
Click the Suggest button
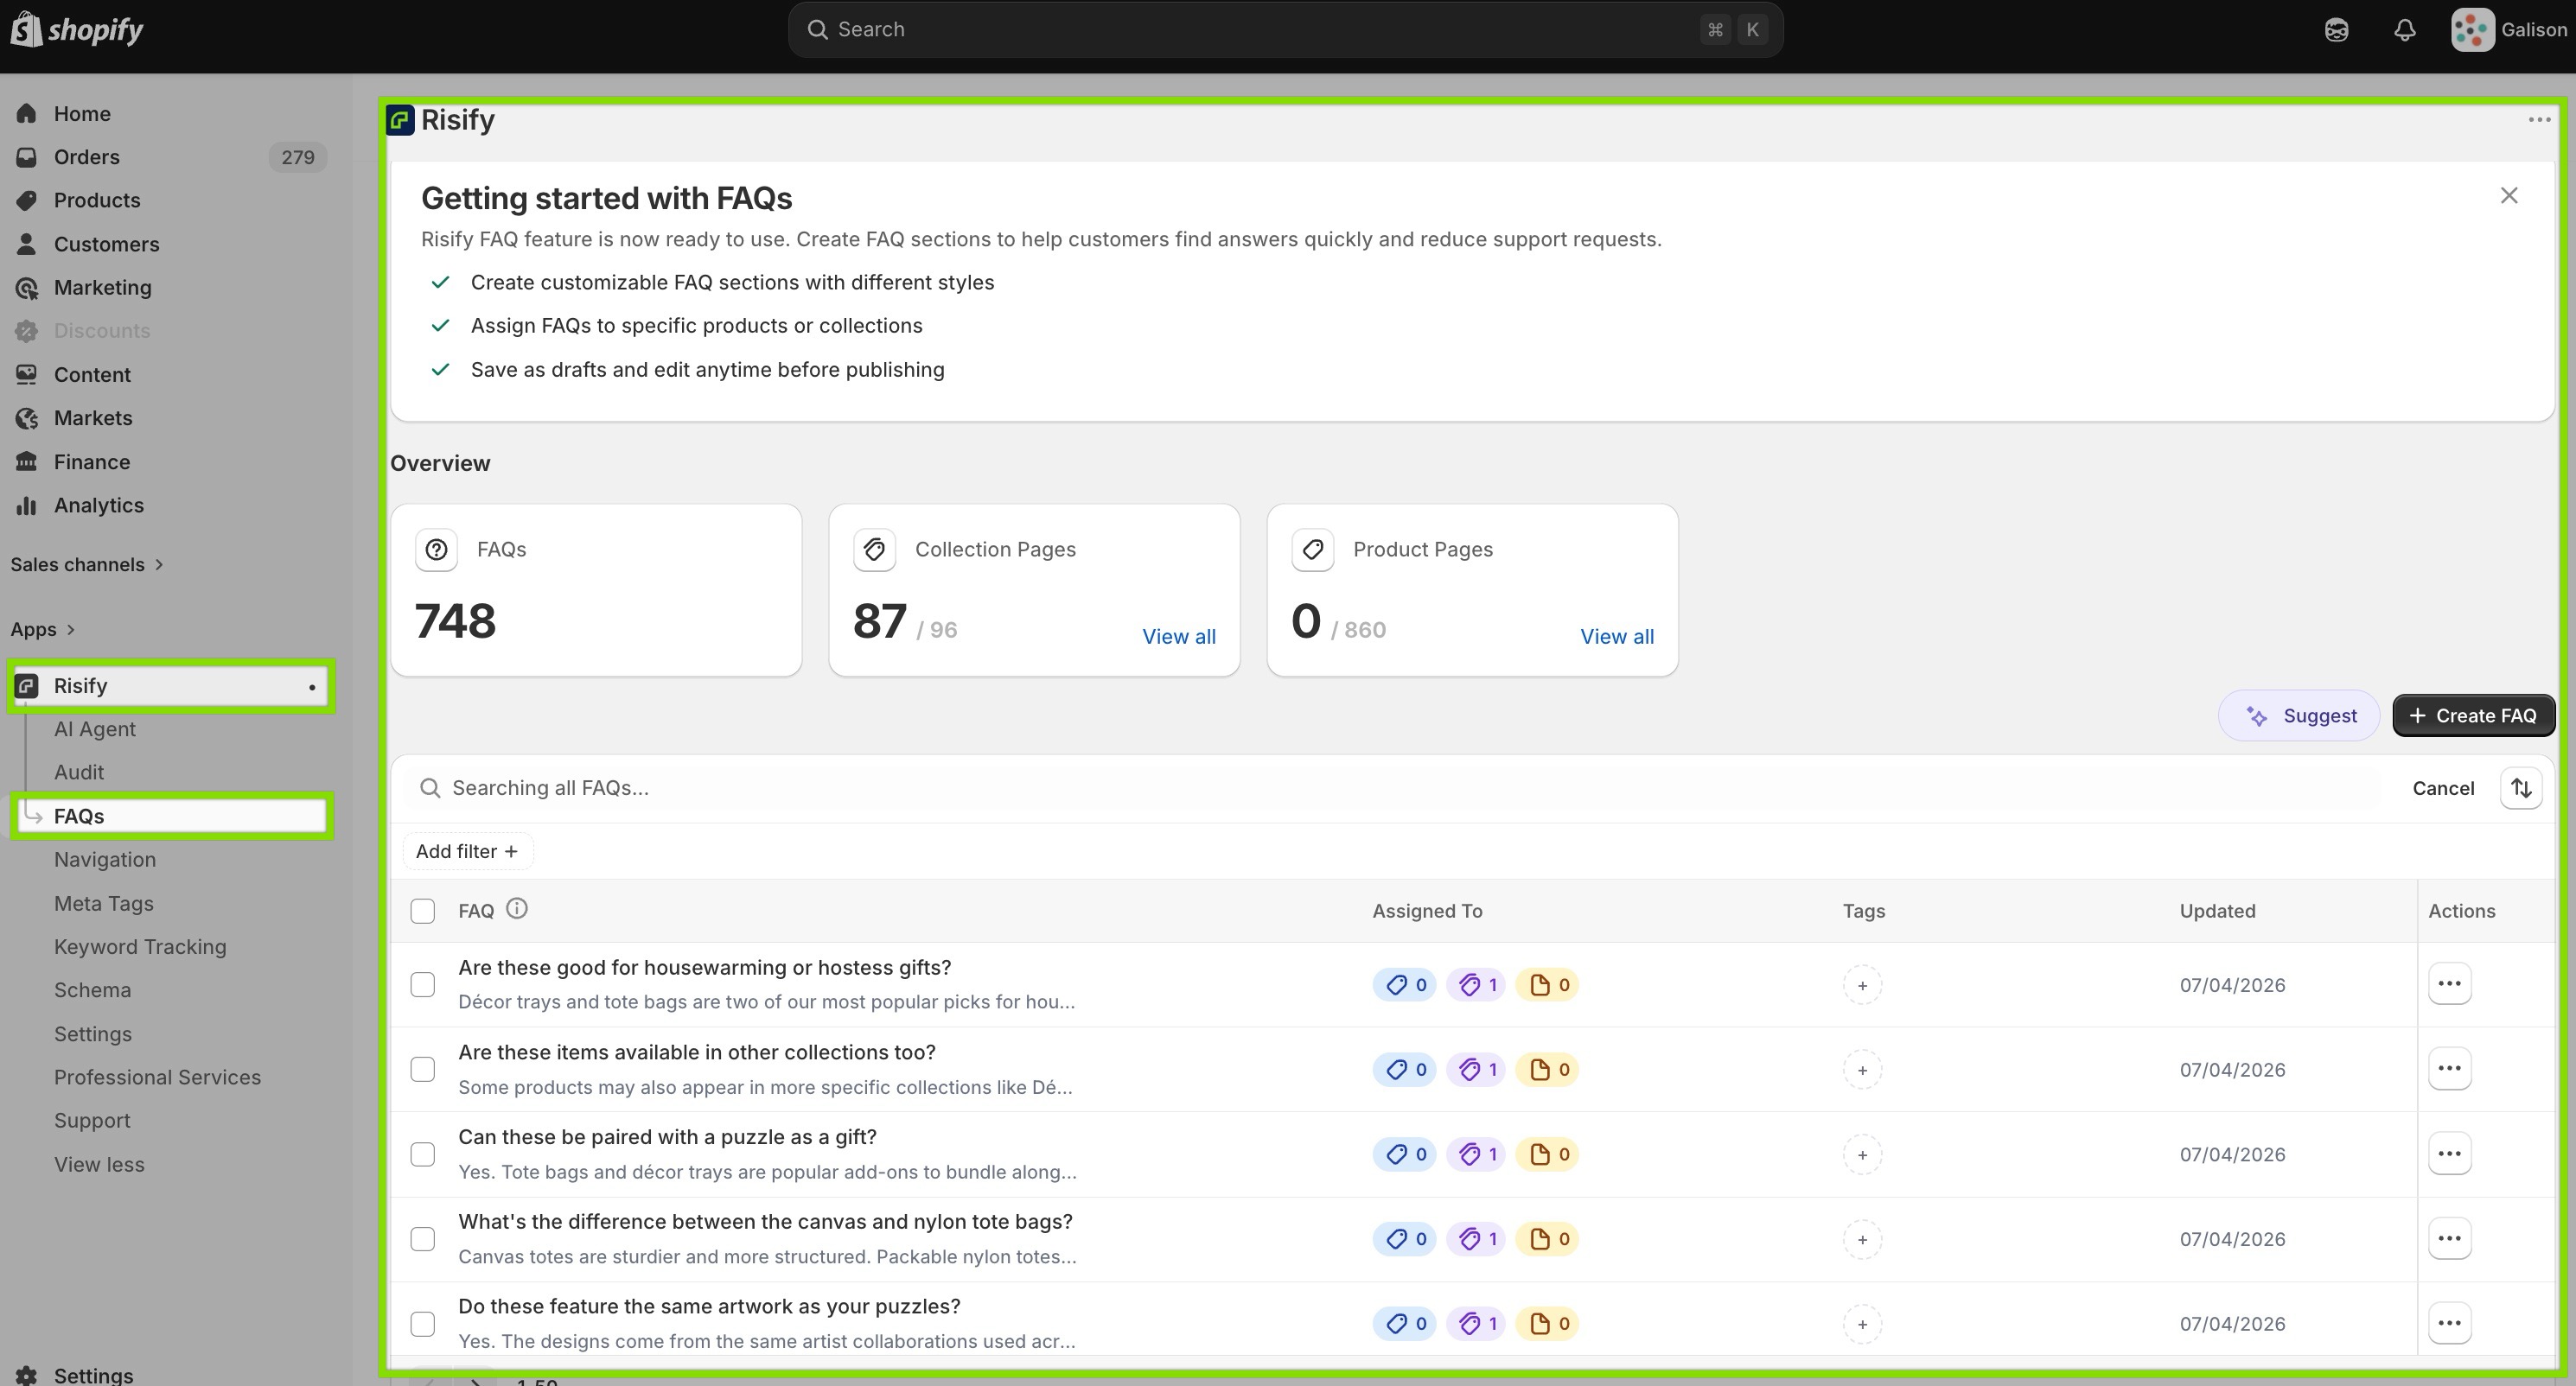click(2299, 715)
